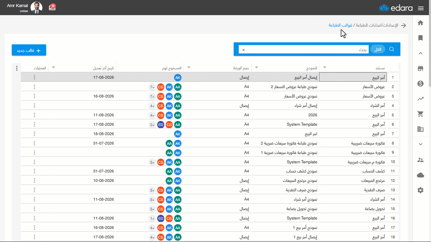431x242 pixels.
Task: Open filter for النموذج column
Action: point(257,68)
